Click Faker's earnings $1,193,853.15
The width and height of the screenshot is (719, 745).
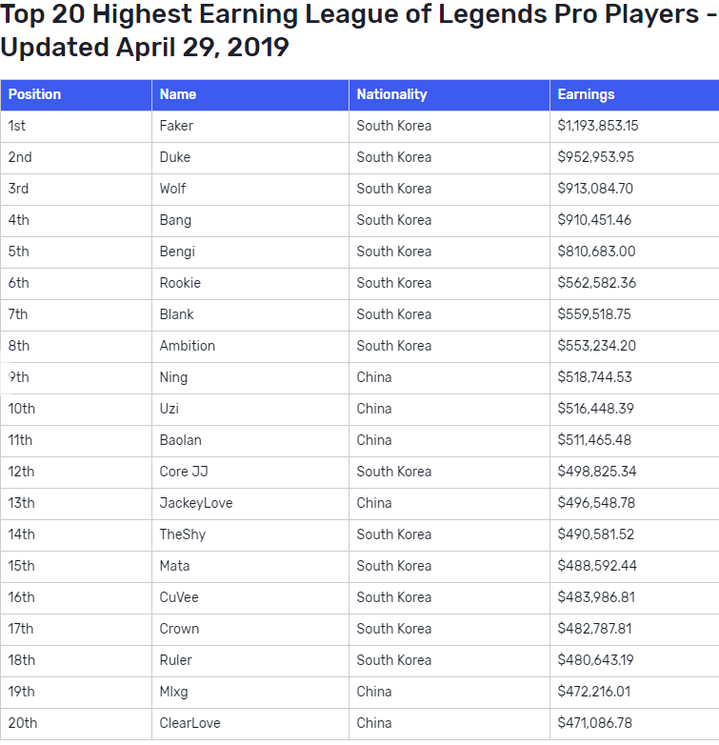click(x=597, y=126)
